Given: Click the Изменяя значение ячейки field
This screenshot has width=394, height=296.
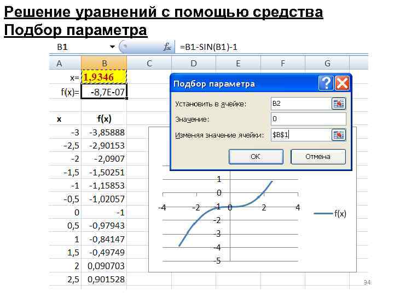Looking at the screenshot, I should [x=302, y=135].
